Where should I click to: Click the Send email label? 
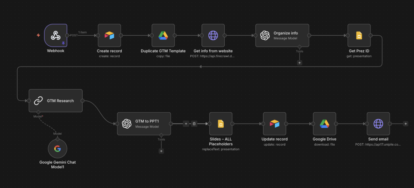coord(378,139)
